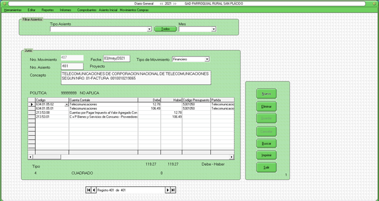Viewport: 379px width, 201px height.
Task: Click the Nuevo button
Action: [266, 94]
